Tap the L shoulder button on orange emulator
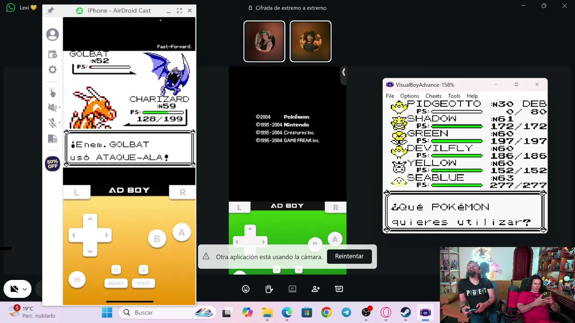Image resolution: width=575 pixels, height=323 pixels. click(76, 192)
